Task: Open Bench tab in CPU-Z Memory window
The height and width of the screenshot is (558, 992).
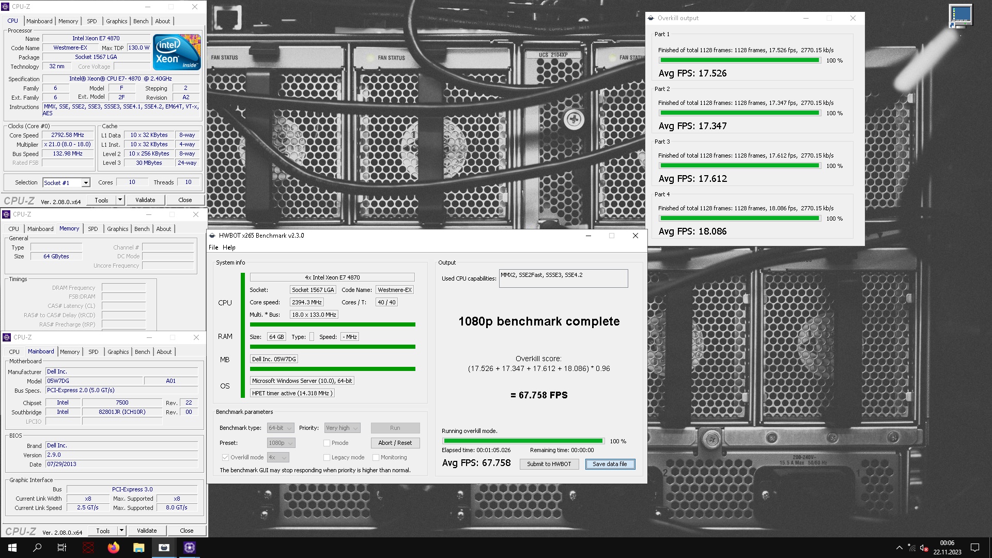Action: (142, 229)
